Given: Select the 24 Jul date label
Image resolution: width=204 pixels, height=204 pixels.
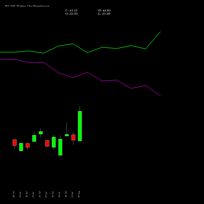Looking at the screenshot, I should [40, 195].
